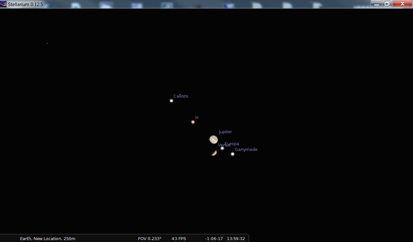Viewport: 413px width, 242px height.
Task: Restore down the Stellarium window
Action: pos(387,4)
